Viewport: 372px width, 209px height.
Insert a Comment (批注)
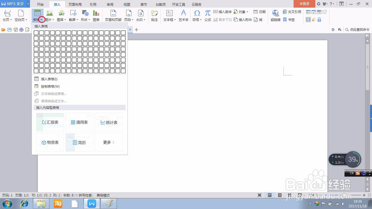154,16
